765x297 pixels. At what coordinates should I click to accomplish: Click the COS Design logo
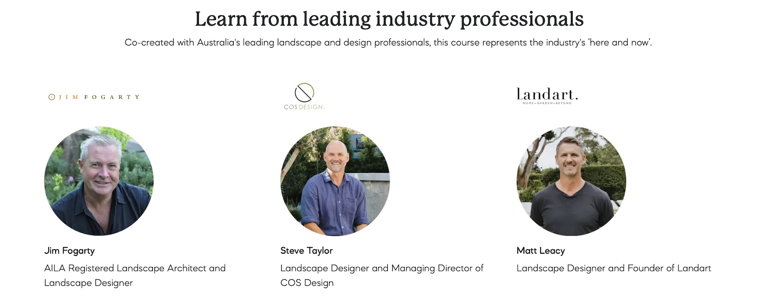pyautogui.click(x=304, y=96)
